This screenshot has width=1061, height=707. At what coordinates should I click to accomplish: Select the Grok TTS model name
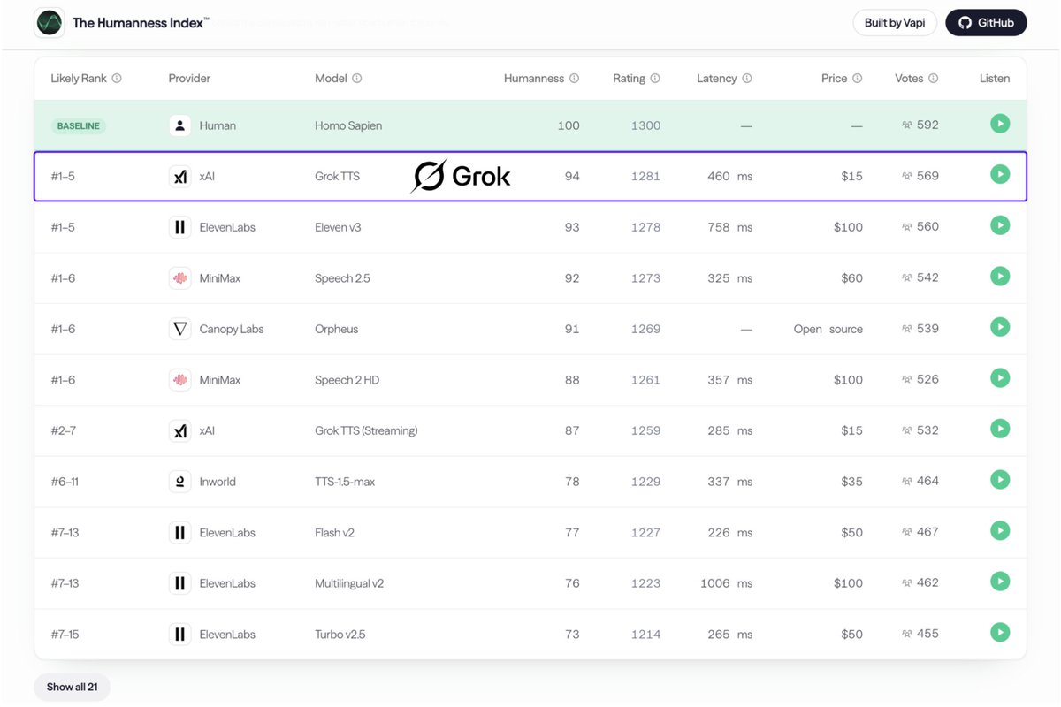tap(337, 176)
